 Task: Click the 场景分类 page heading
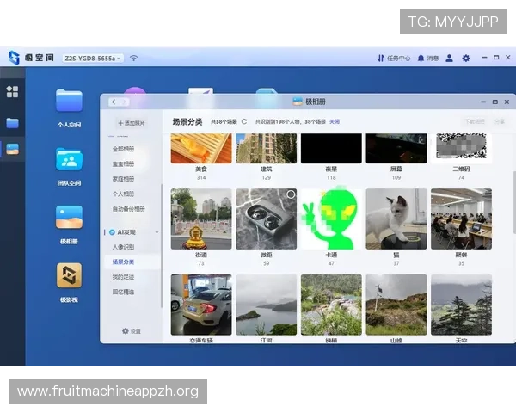187,122
